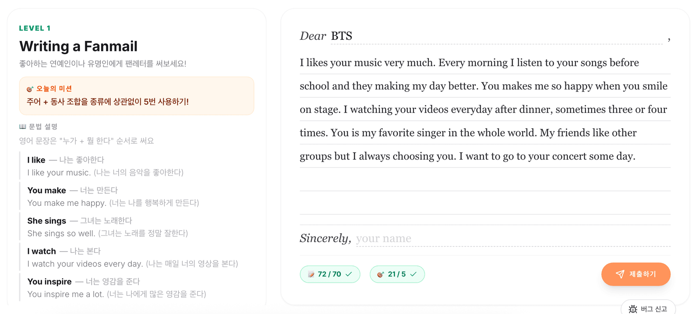Viewport: 698px width, 314px height.
Task: Submit the letter with 제출하기 button
Action: point(636,274)
